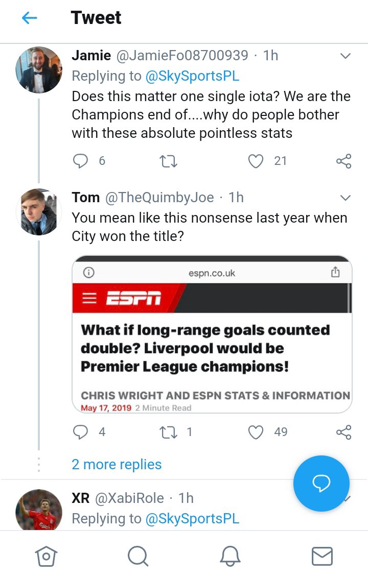368x578 pixels.
Task: Expand the 2 more replies thread
Action: [x=117, y=464]
